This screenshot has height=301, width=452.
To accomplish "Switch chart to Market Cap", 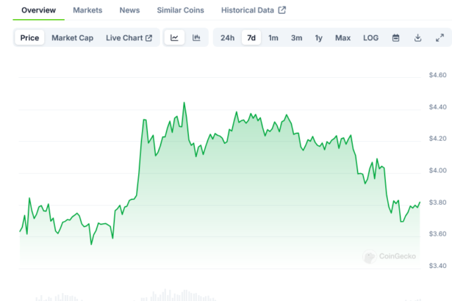I will (x=72, y=37).
